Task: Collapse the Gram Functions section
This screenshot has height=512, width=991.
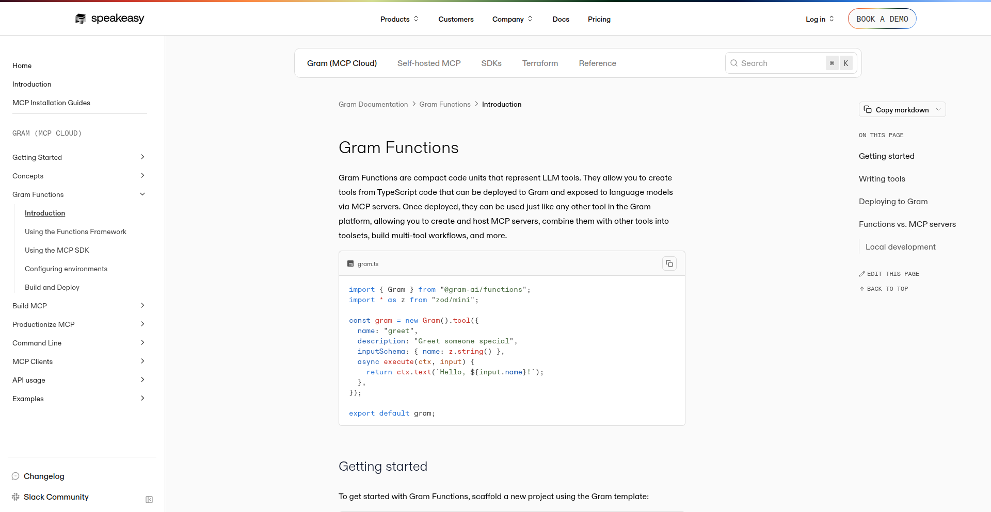Action: click(x=142, y=194)
